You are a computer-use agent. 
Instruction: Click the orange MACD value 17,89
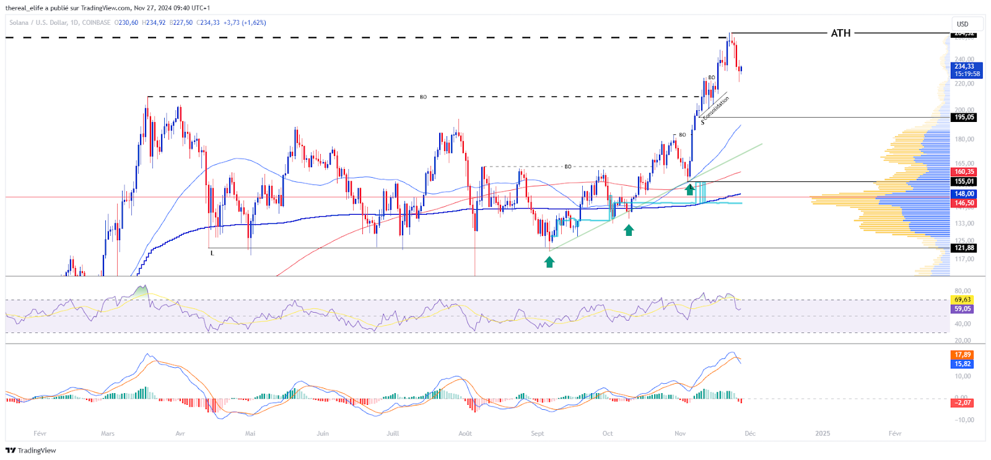tap(963, 355)
